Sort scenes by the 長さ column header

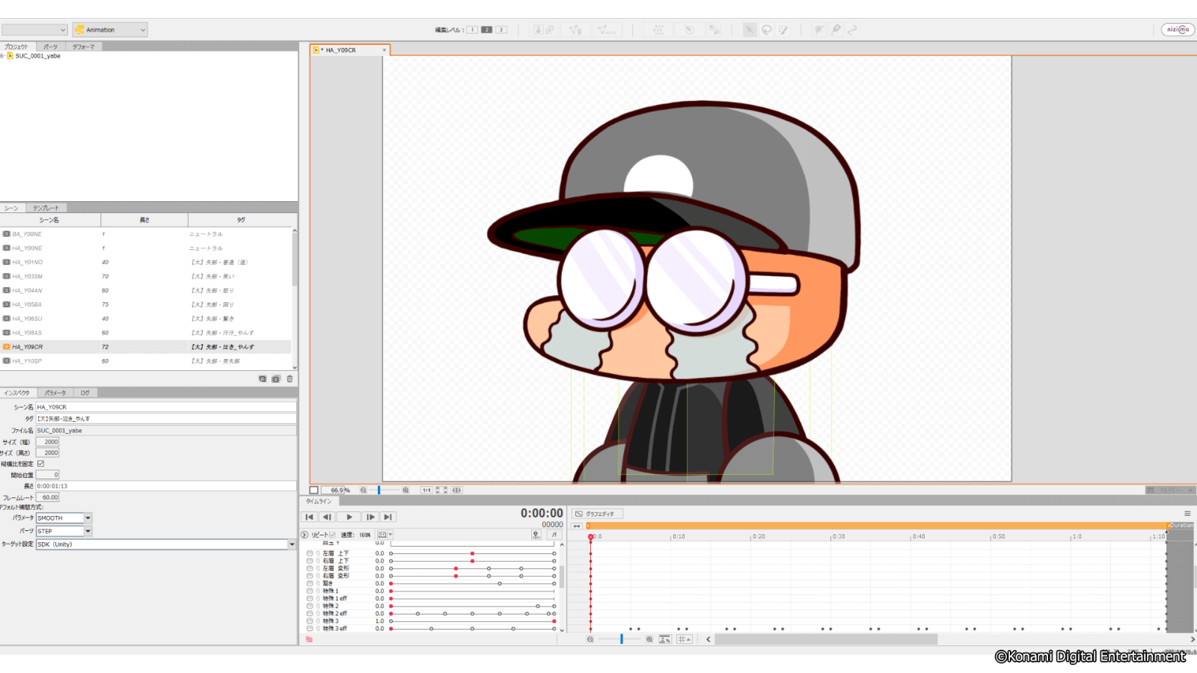pos(144,220)
